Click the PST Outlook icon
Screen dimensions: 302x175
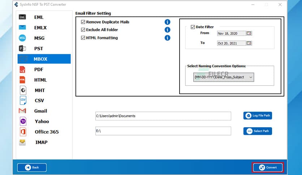point(22,48)
